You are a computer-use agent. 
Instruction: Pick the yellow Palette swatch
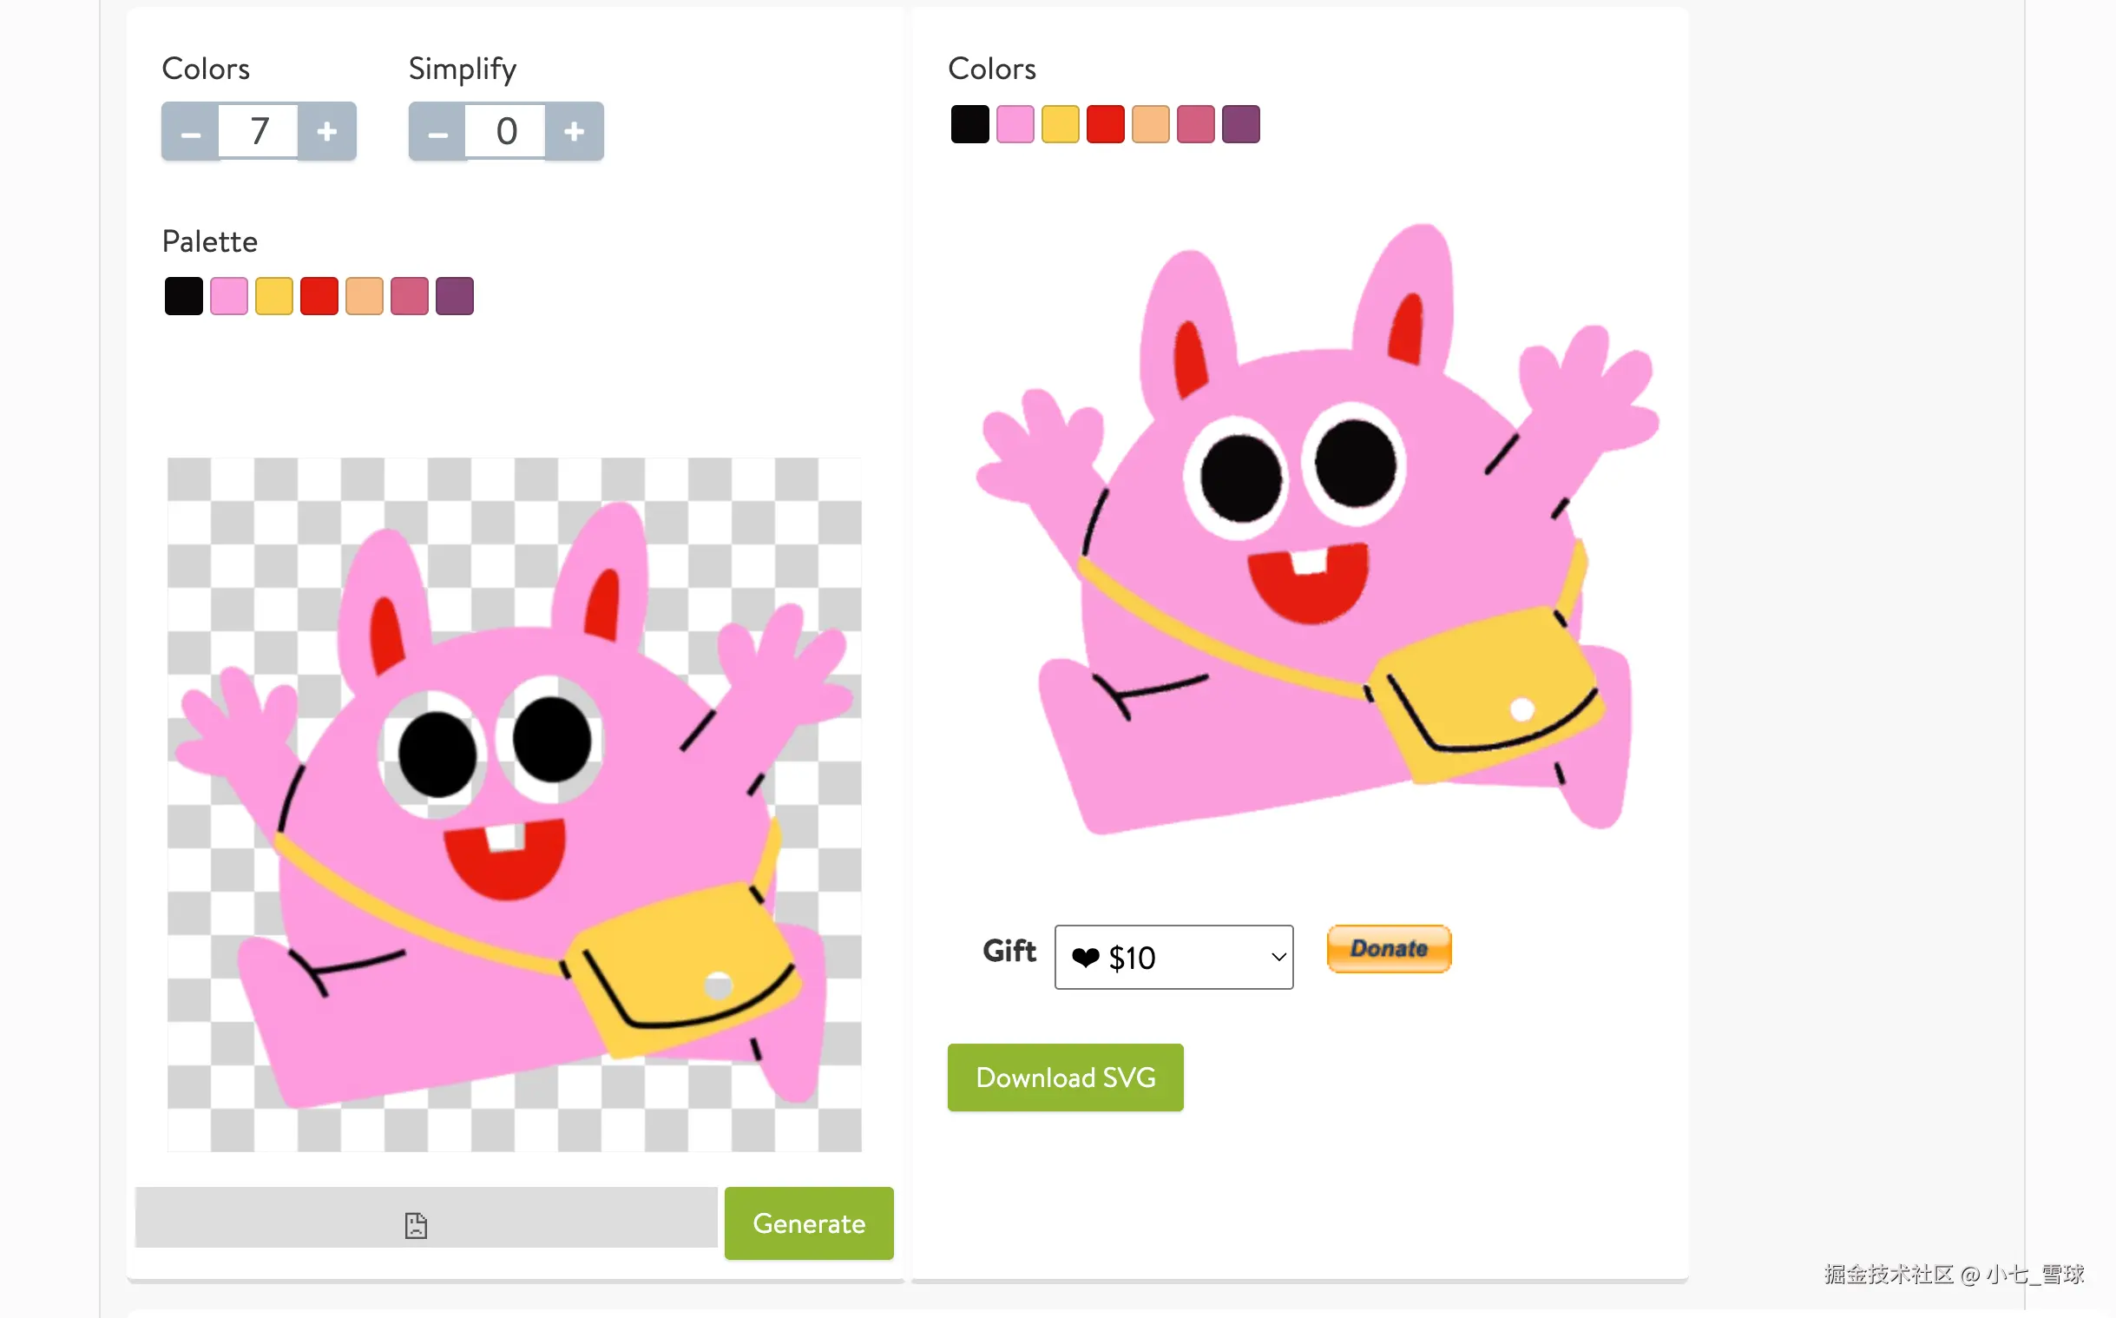[x=274, y=296]
